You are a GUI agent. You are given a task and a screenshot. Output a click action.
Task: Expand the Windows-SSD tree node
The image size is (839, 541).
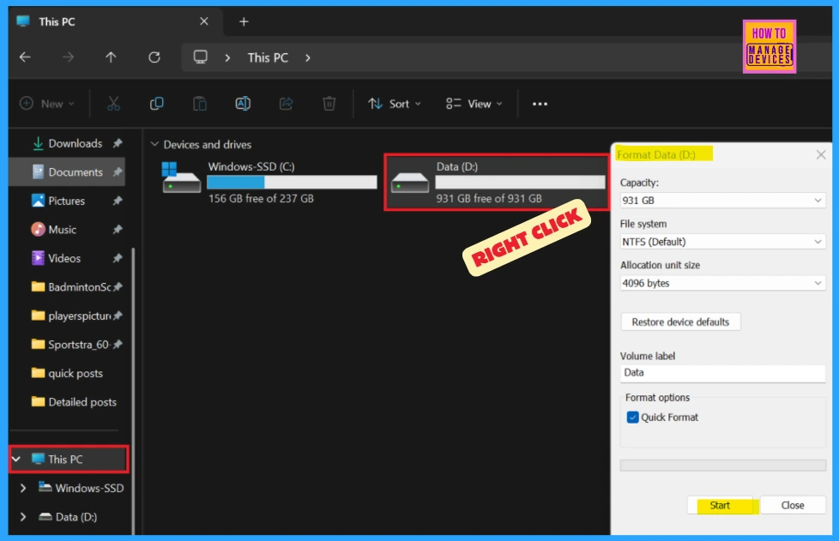23,488
